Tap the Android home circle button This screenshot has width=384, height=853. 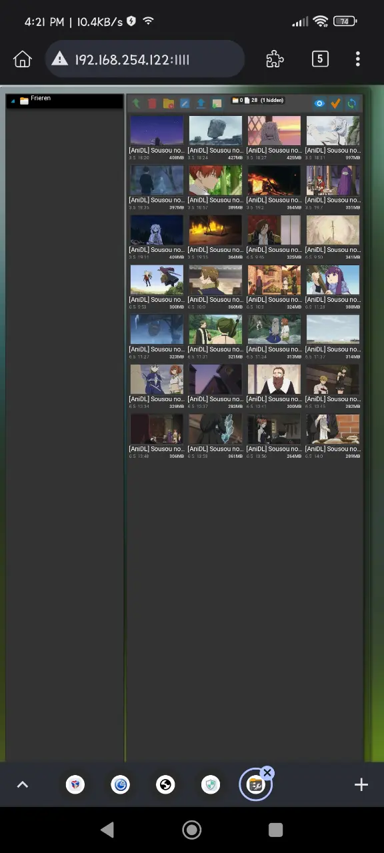click(192, 830)
